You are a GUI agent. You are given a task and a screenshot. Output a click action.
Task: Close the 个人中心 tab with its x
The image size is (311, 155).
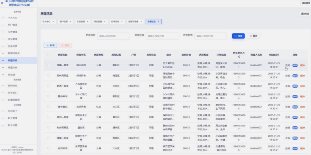coord(53,22)
